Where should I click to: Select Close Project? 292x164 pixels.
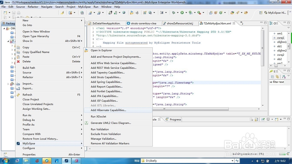(x=50, y=100)
